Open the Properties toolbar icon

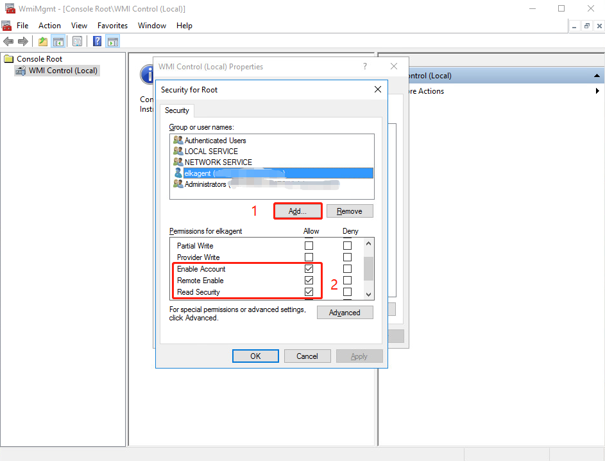[x=77, y=40]
